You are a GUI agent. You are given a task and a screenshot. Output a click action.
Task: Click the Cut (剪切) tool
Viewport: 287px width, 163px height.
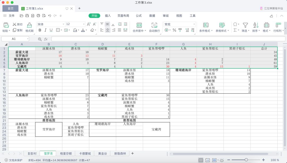(18, 24)
